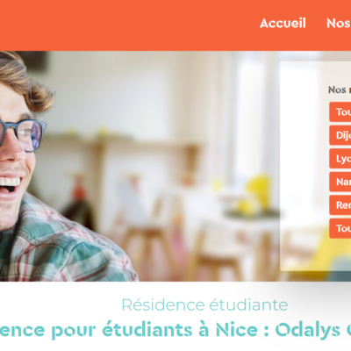Click the word 'Odalys' in the headline
The image size is (351, 351).
click(307, 331)
